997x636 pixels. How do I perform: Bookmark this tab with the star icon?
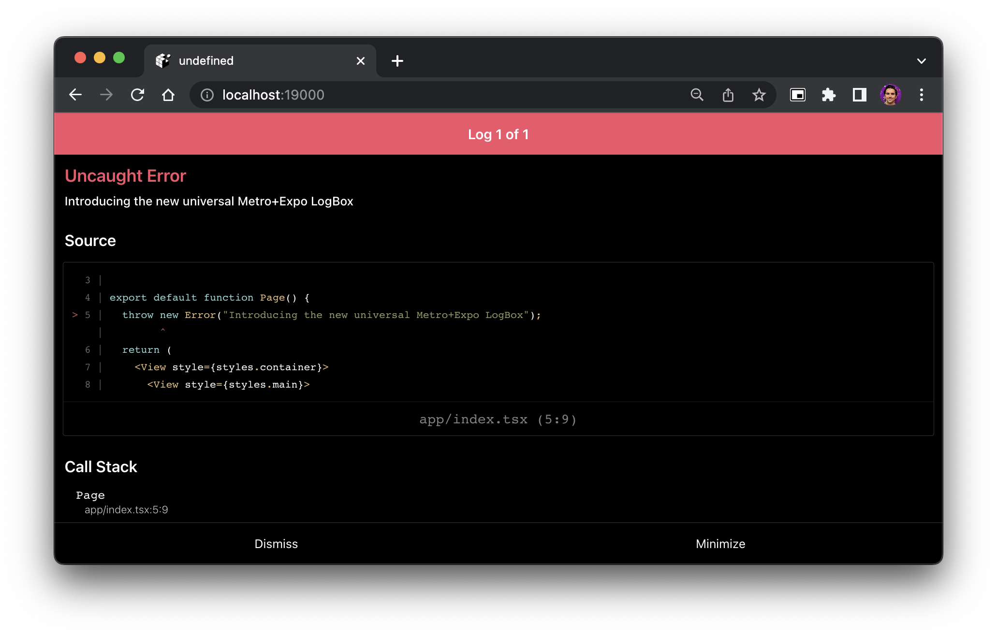pyautogui.click(x=759, y=95)
